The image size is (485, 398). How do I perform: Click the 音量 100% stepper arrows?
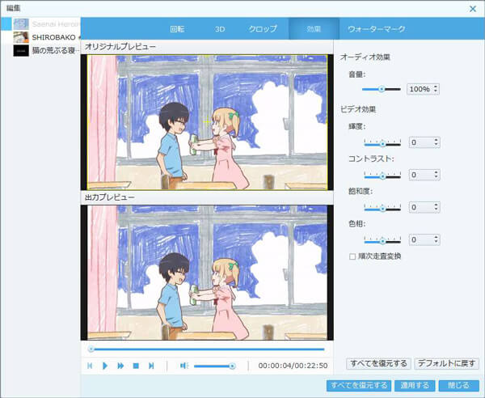[x=436, y=89]
